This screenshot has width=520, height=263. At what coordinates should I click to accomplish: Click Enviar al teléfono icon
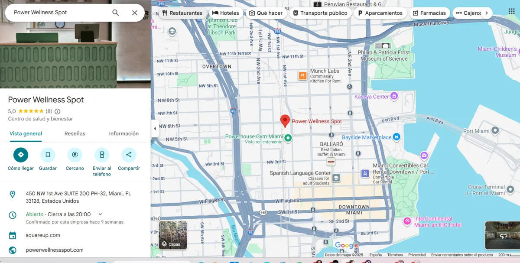click(x=102, y=155)
